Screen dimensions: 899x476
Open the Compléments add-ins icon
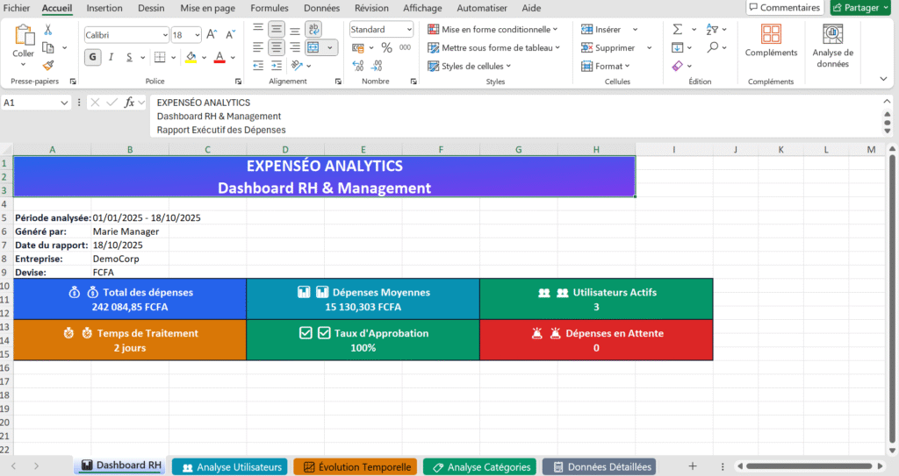[x=771, y=41]
